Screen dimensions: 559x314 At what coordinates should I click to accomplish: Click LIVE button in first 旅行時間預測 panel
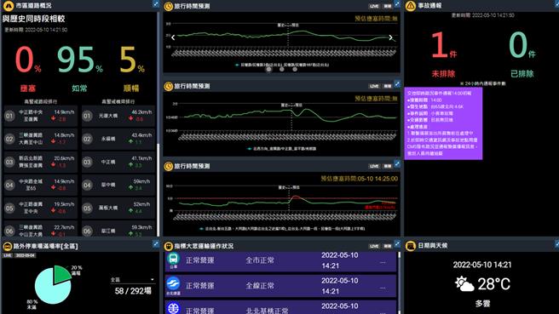374,6
